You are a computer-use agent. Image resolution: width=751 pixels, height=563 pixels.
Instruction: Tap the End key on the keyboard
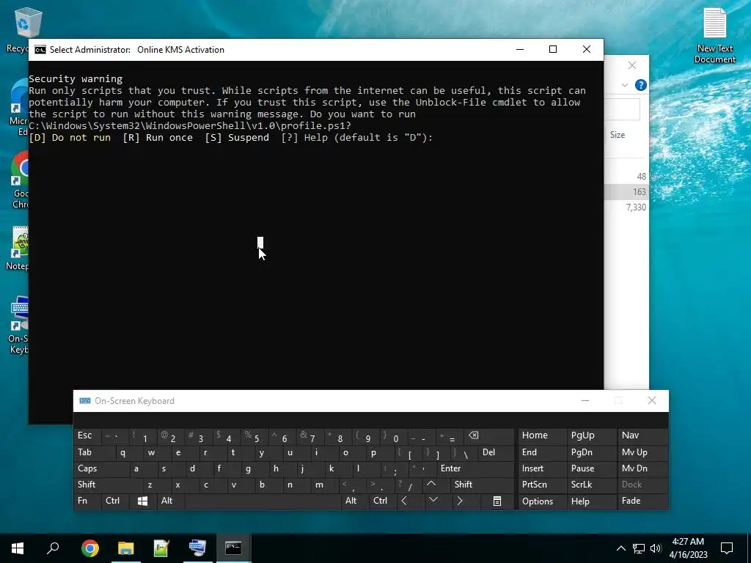tap(543, 452)
